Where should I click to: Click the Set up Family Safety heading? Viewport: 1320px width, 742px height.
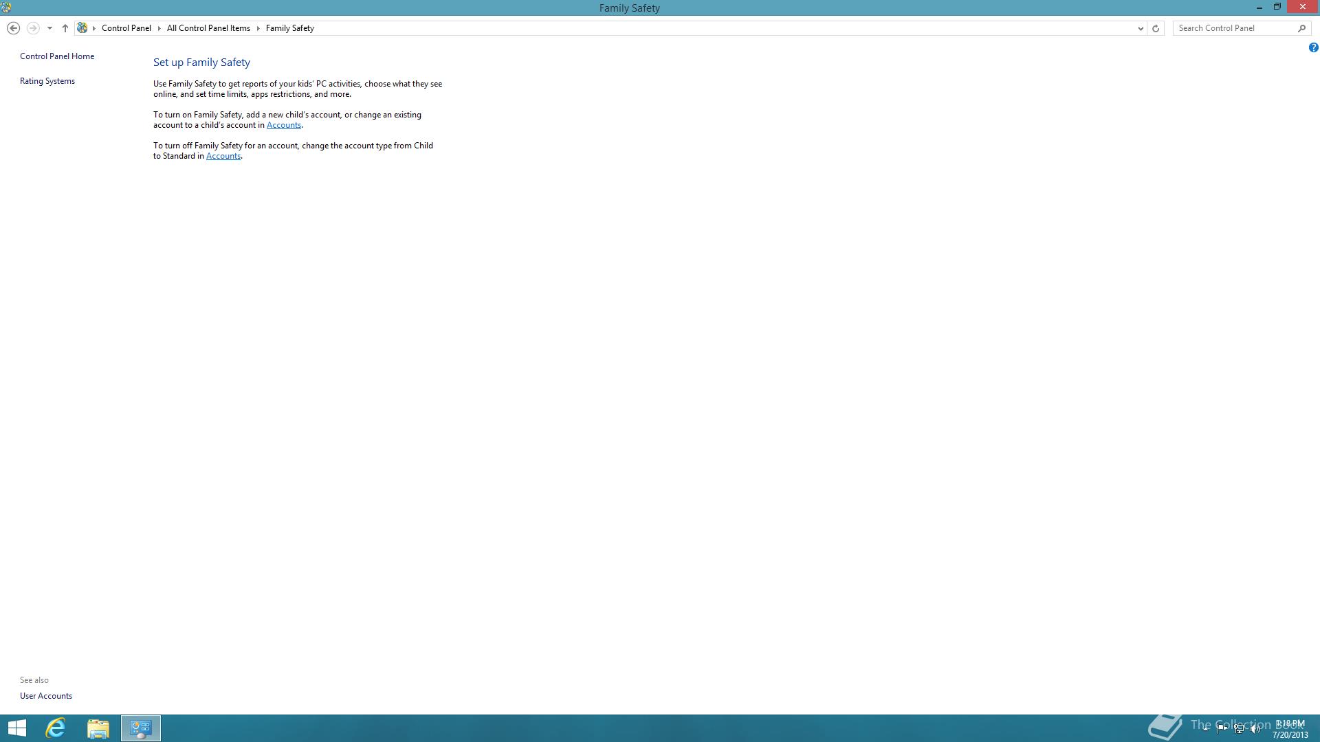coord(201,63)
